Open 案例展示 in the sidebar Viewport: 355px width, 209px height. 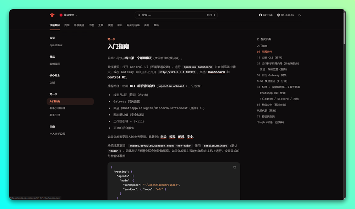click(x=55, y=64)
